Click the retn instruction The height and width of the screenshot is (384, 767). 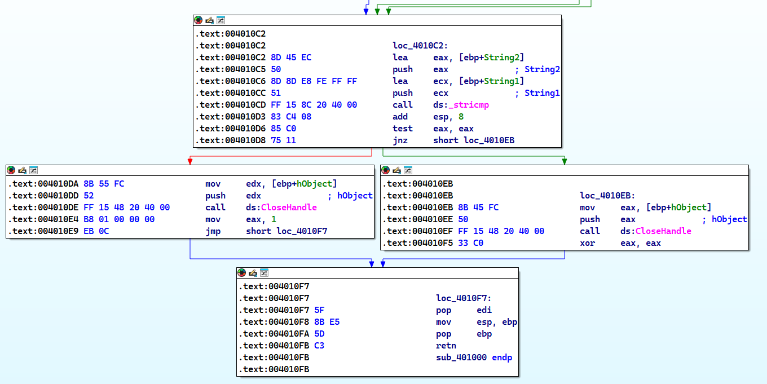click(x=446, y=346)
